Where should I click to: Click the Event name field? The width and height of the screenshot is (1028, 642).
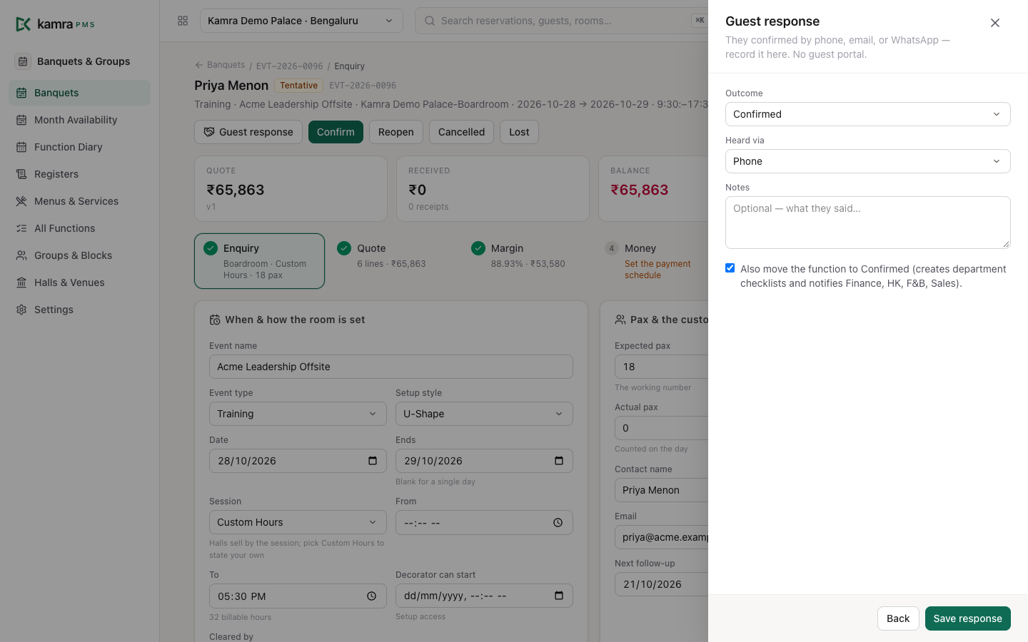click(391, 367)
